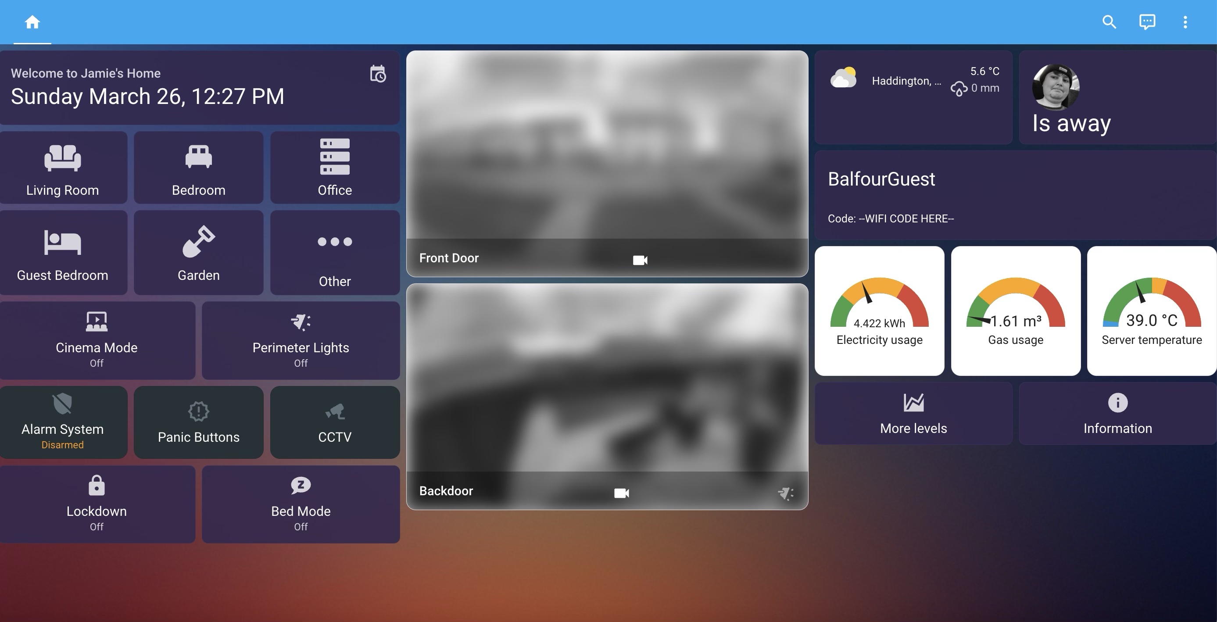
Task: Click the Backdoor floodlight icon
Action: 786,493
